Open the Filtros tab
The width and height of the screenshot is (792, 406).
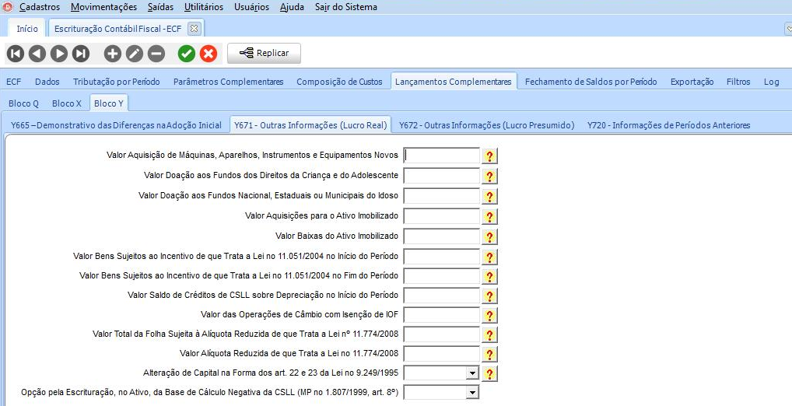[738, 82]
